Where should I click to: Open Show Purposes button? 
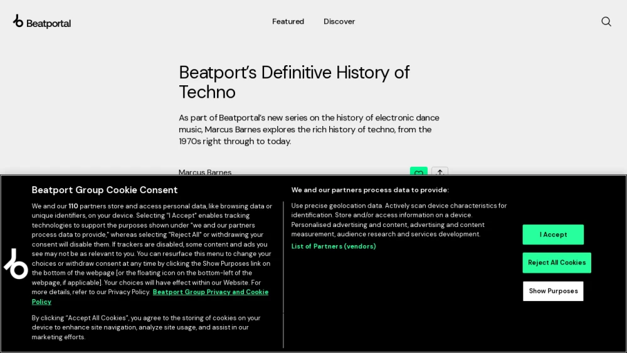(x=553, y=291)
